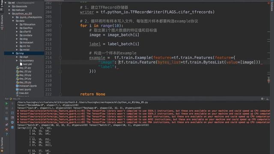Pin the Run tab
The image size is (274, 154).
pyautogui.click(x=6, y=124)
